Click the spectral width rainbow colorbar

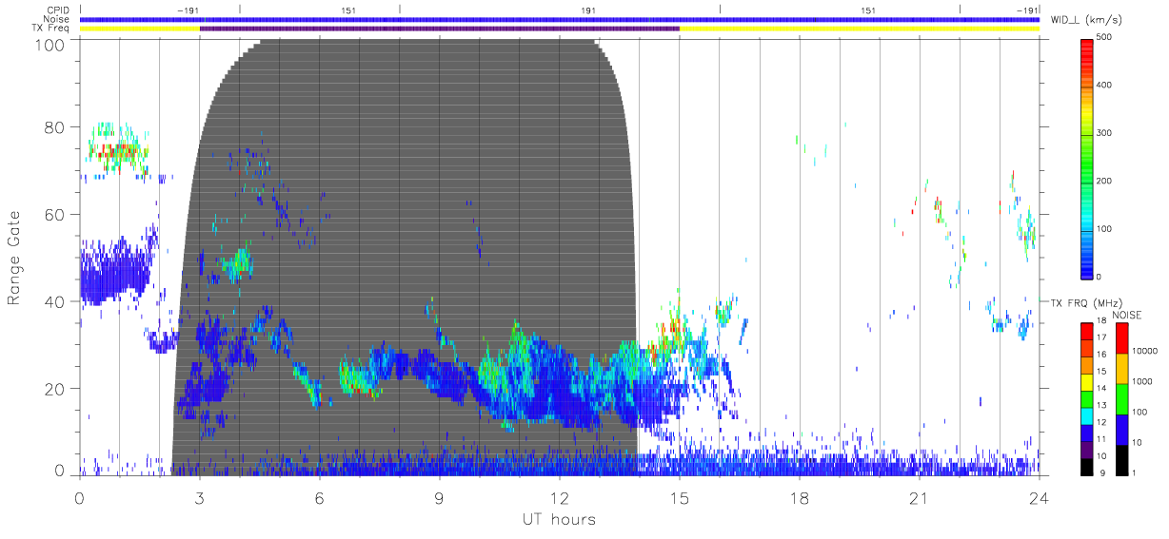[x=1087, y=158]
